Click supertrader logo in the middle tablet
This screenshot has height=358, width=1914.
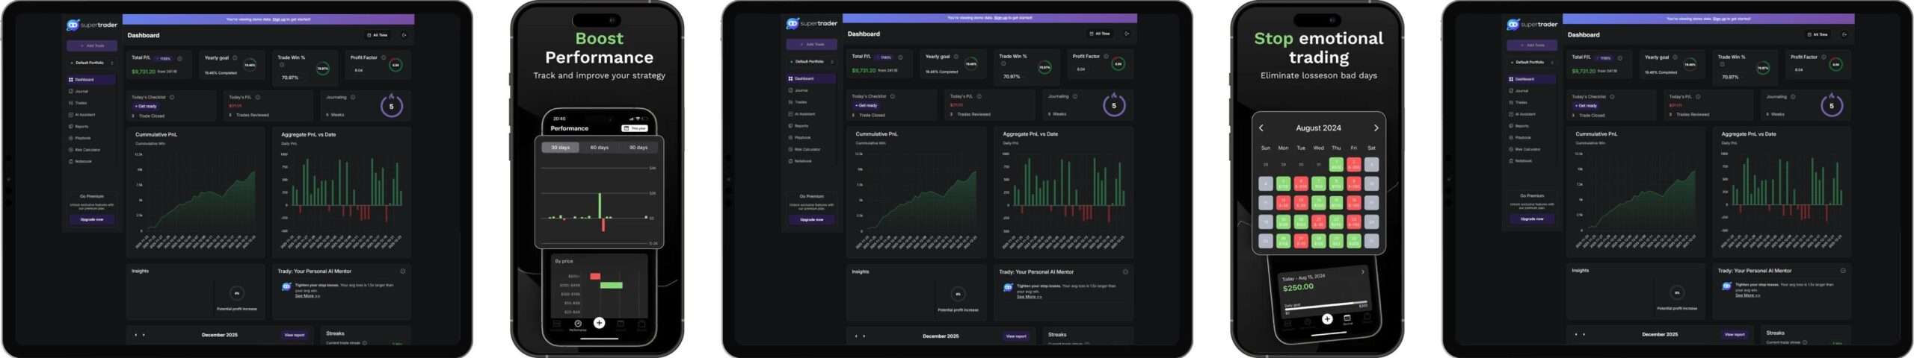click(811, 24)
